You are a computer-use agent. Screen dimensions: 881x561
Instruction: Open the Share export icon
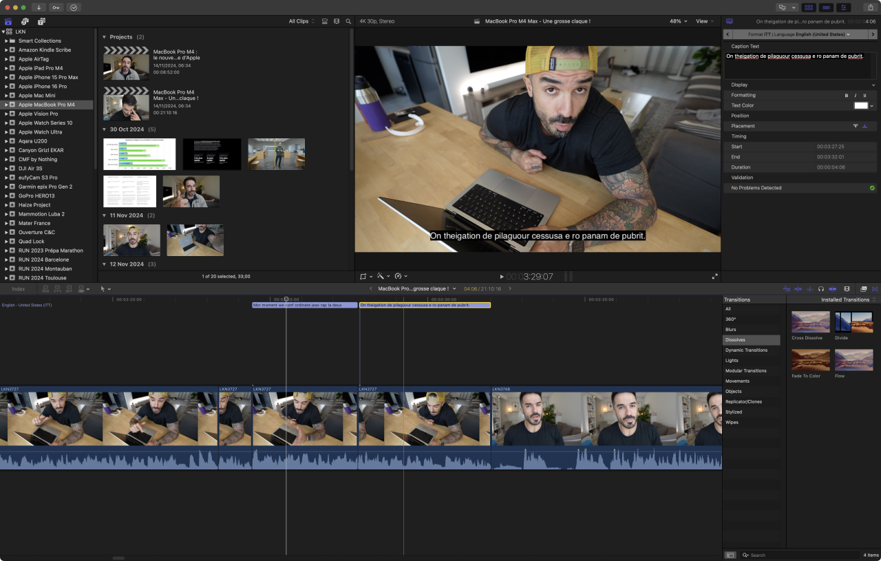click(871, 7)
